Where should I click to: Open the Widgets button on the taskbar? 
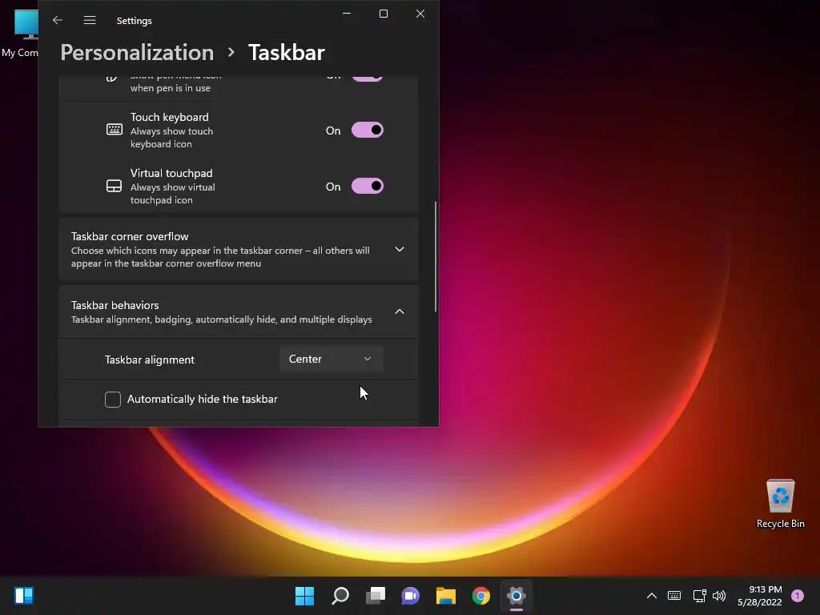[24, 596]
